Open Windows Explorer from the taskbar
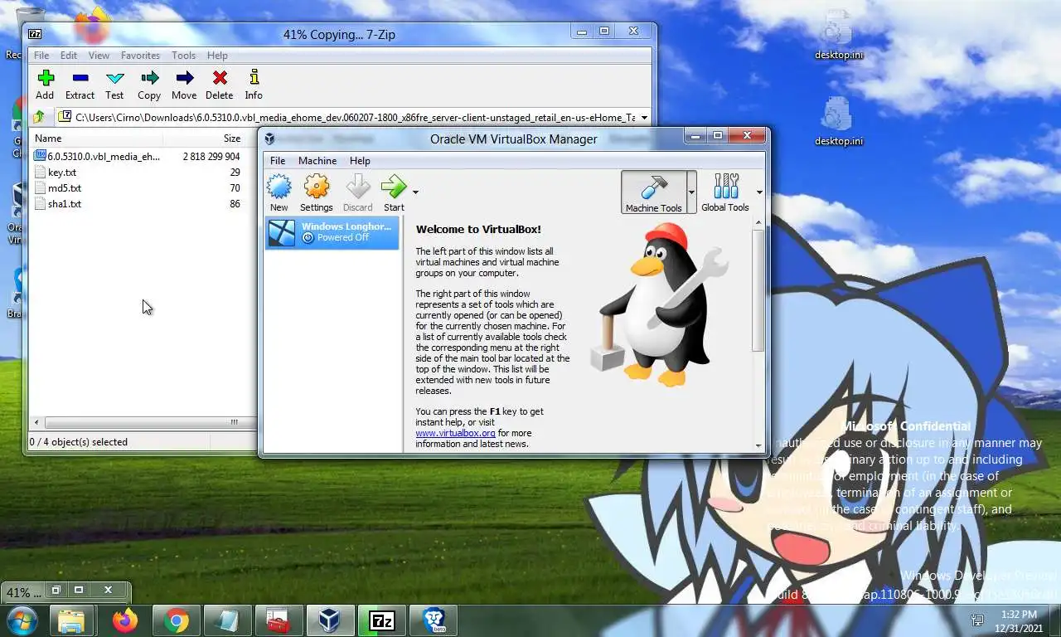Viewport: 1061px width, 637px height. (71, 620)
